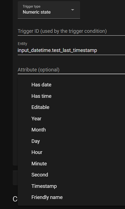Viewport: 125px width, 209px height.
Task: Focus the Trigger ID input field
Action: click(71, 31)
